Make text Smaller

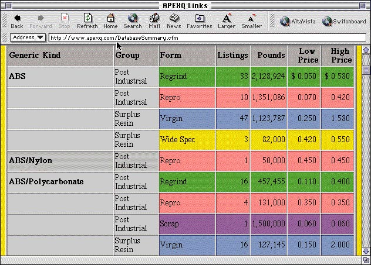tap(251, 21)
